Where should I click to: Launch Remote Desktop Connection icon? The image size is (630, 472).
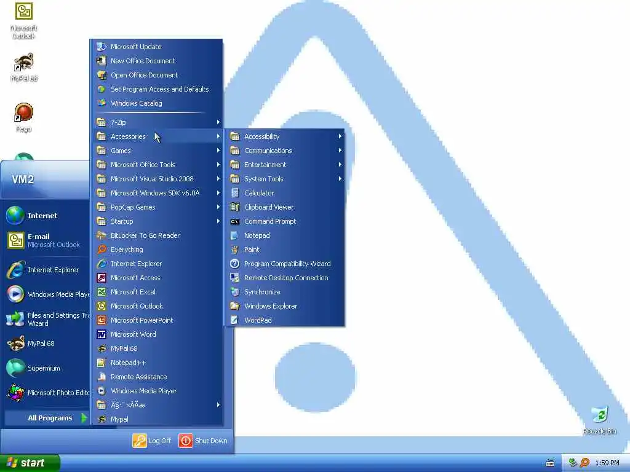[x=235, y=278]
